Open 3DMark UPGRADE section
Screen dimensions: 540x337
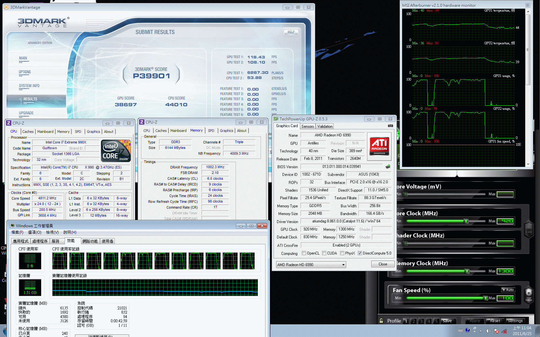tap(26, 113)
